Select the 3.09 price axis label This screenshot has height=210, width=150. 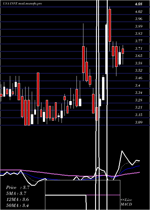139,122
